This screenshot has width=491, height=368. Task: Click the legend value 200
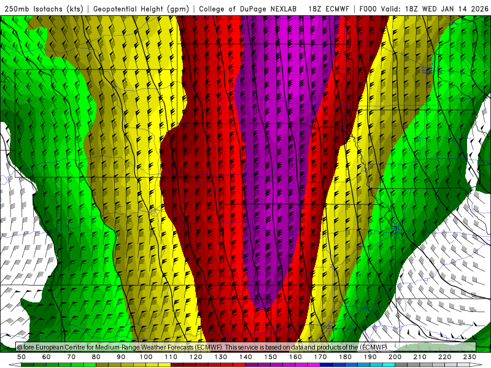395,357
